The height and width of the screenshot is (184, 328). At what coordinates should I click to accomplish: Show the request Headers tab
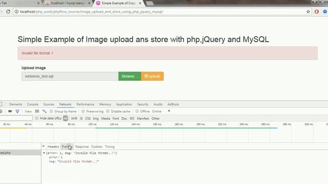(x=53, y=147)
